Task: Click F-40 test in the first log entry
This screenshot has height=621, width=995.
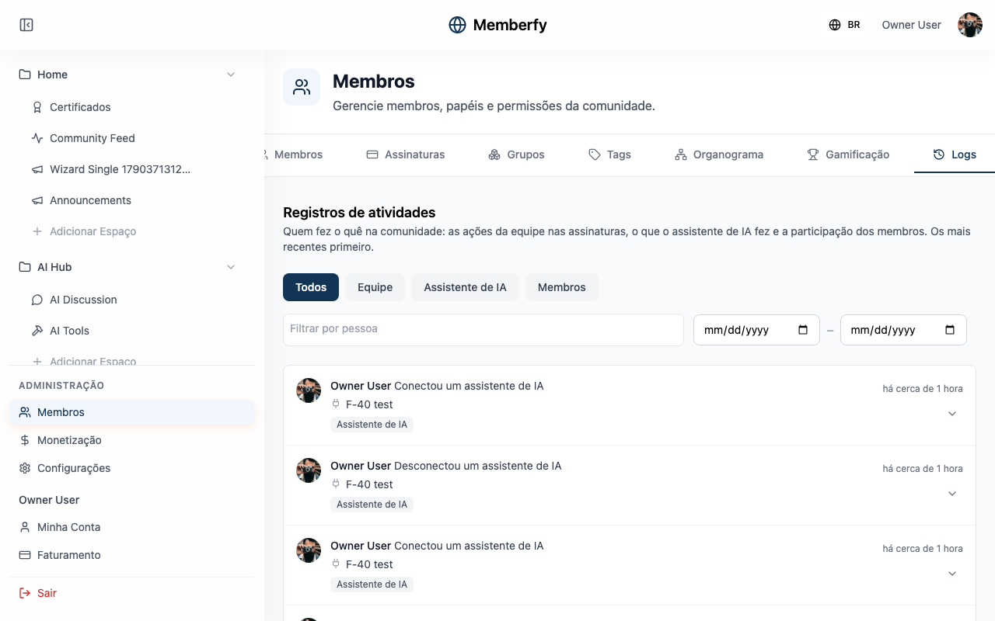Action: pos(369,404)
